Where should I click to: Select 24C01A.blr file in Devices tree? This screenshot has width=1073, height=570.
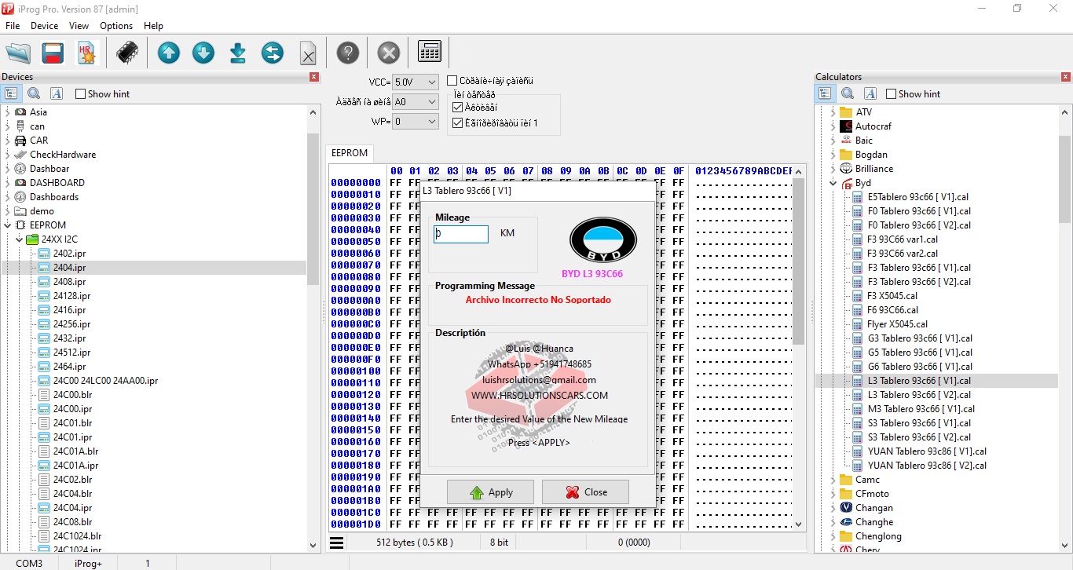click(x=75, y=451)
